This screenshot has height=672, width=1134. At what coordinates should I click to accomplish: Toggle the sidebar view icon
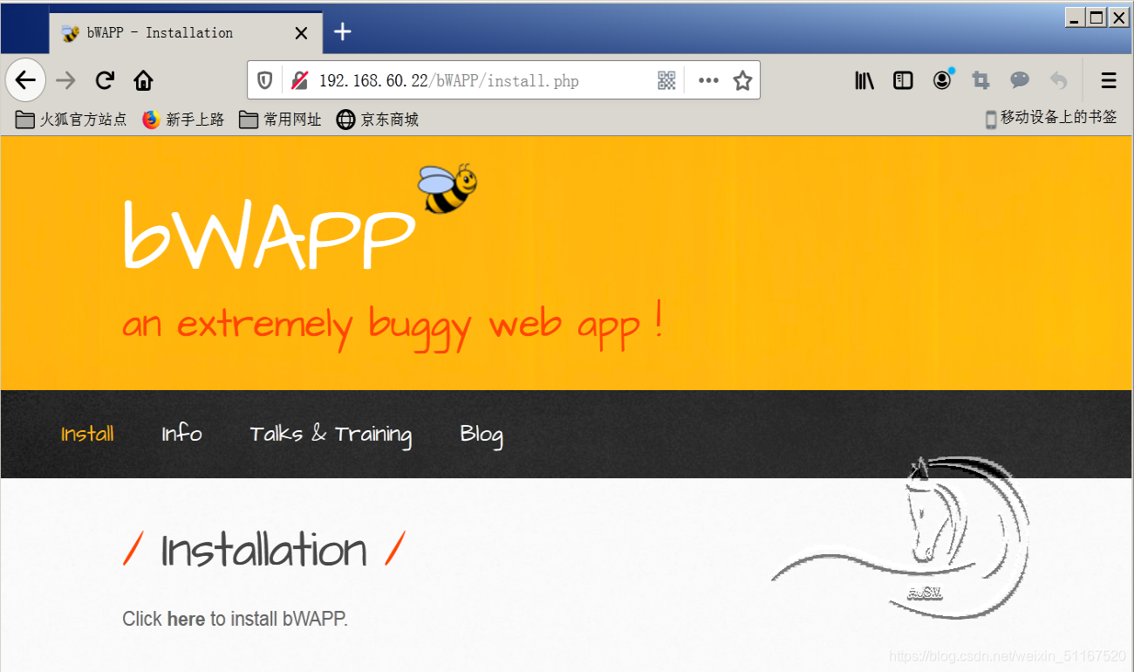(x=903, y=81)
